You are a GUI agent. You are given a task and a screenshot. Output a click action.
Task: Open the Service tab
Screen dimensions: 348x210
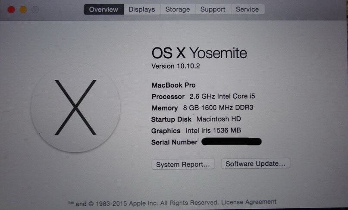248,9
